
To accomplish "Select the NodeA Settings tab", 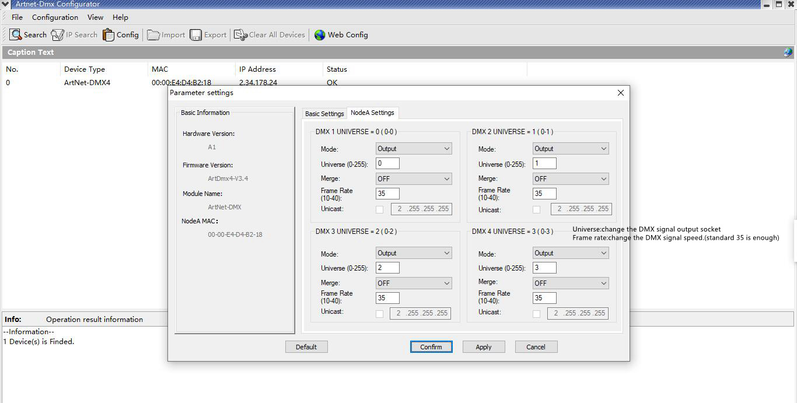I will 372,113.
